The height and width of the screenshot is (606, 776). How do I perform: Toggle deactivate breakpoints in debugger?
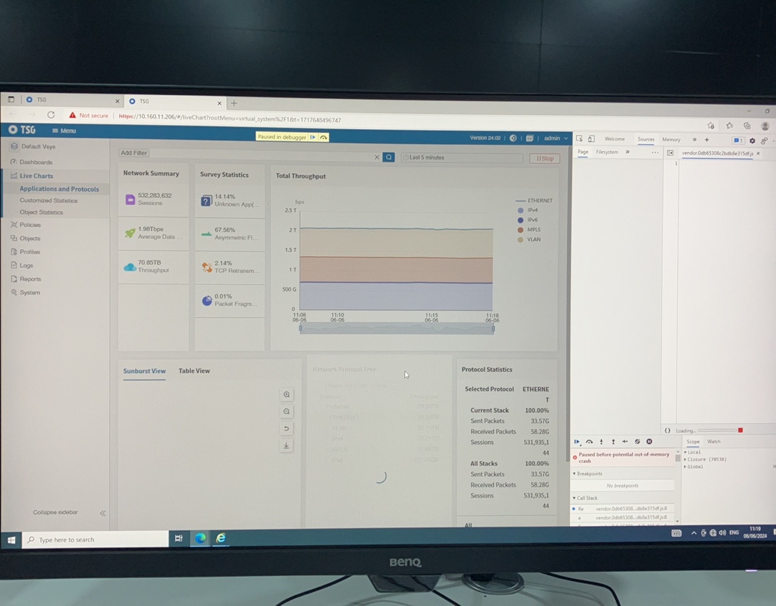coord(637,442)
